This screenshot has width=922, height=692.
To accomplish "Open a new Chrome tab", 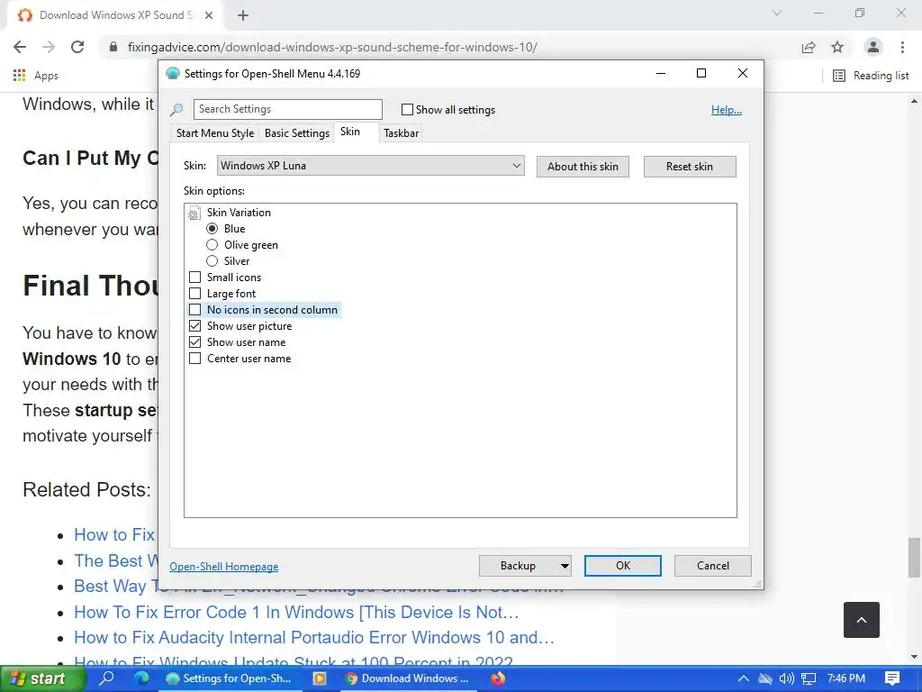I will pos(243,15).
